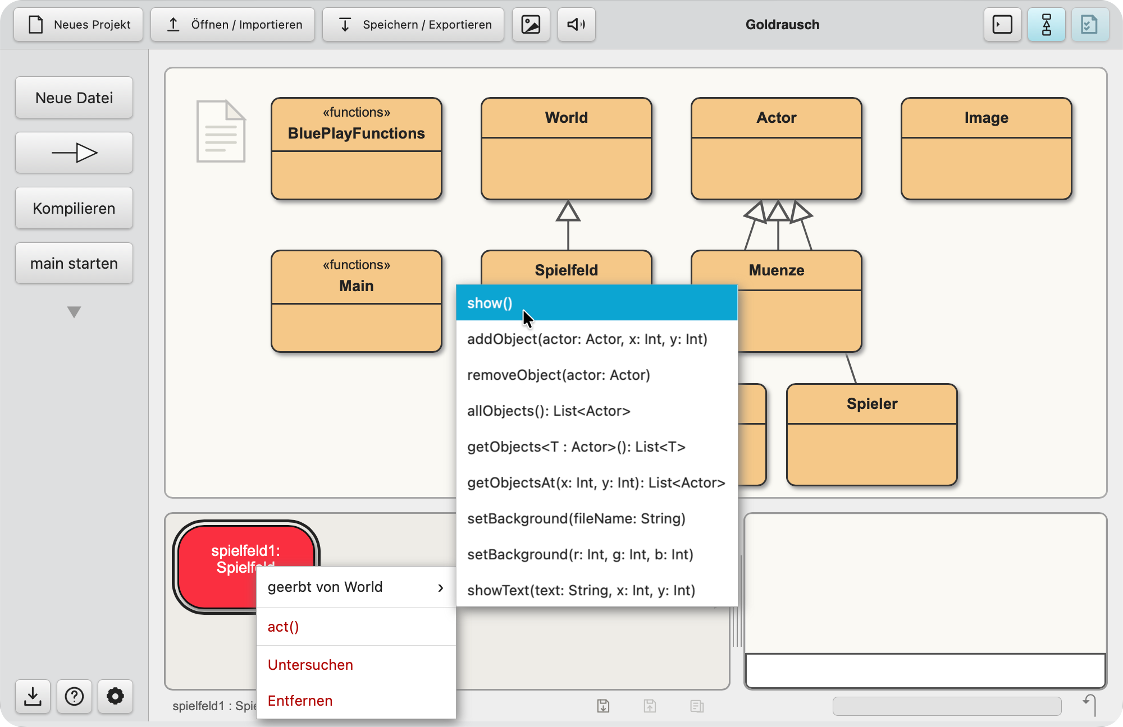
Task: Open the image library icon in toolbar
Action: point(531,25)
